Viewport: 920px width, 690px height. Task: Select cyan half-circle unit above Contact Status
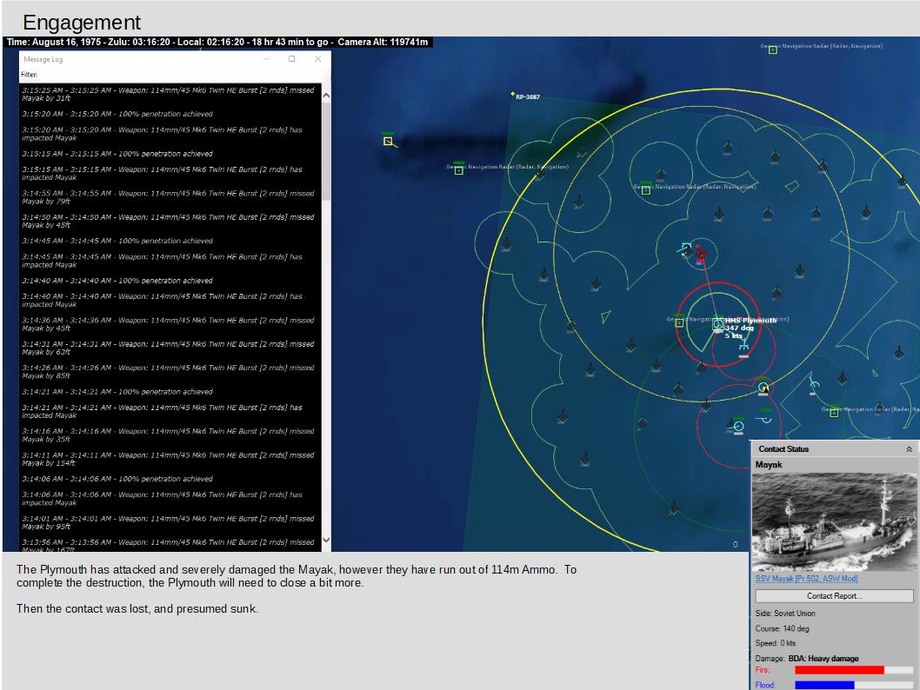(766, 419)
